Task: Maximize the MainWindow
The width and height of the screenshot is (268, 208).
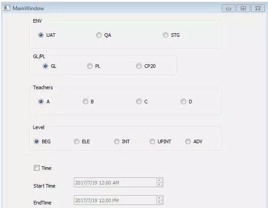Action: (x=243, y=8)
